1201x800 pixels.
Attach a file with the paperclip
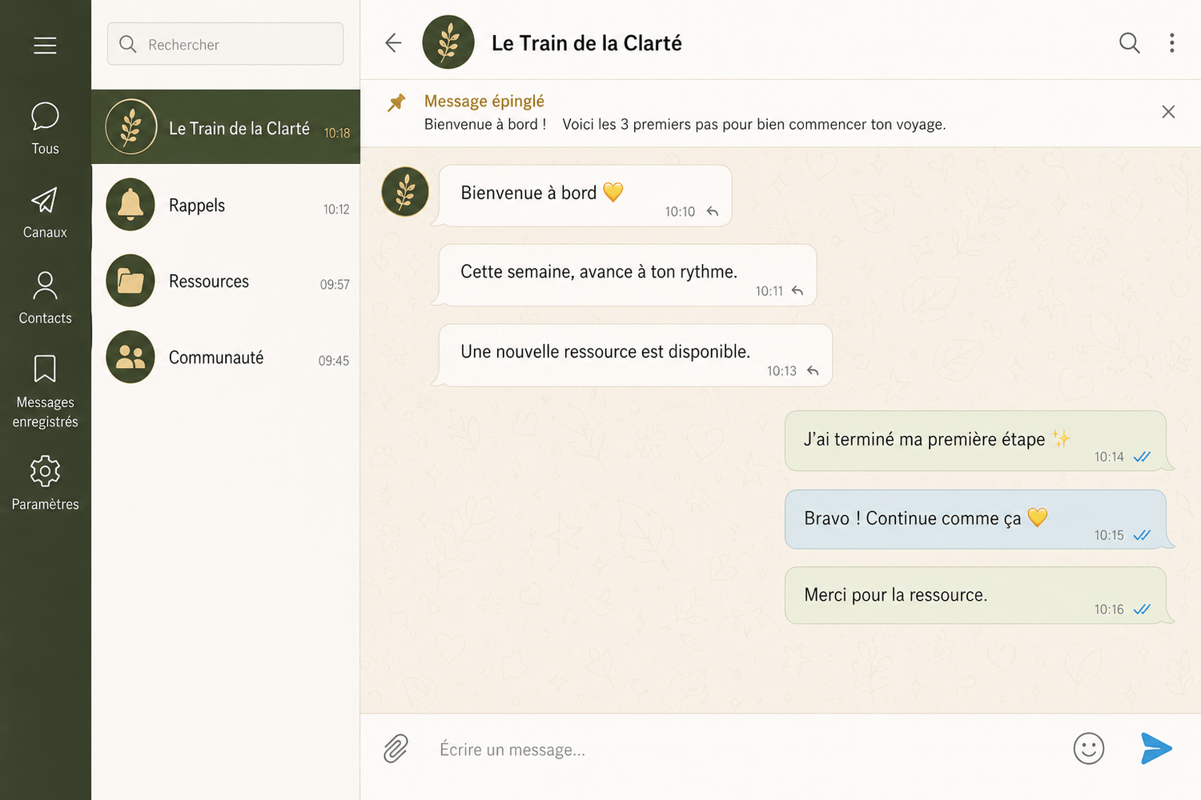[396, 749]
